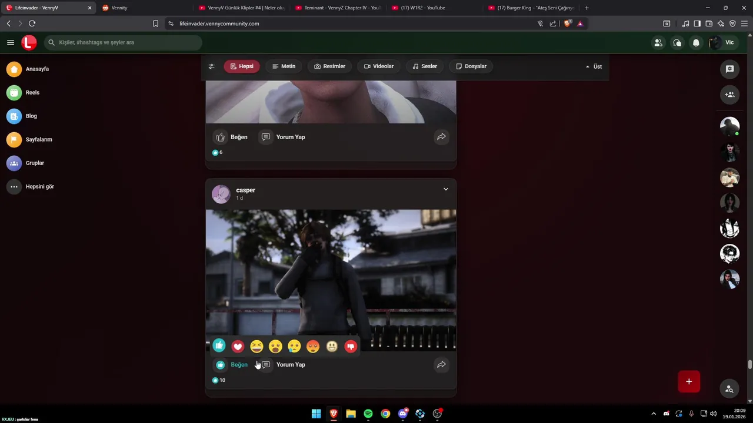Viewport: 753px width, 423px height.
Task: Reload the page with browser refresh
Action: pyautogui.click(x=32, y=23)
